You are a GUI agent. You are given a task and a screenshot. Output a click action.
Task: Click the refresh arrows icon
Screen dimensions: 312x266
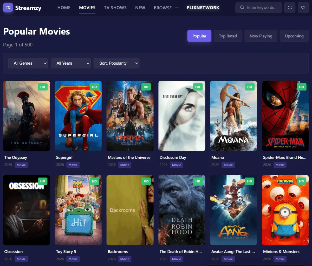point(290,8)
